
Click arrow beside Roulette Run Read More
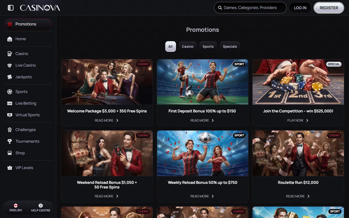[309, 196]
